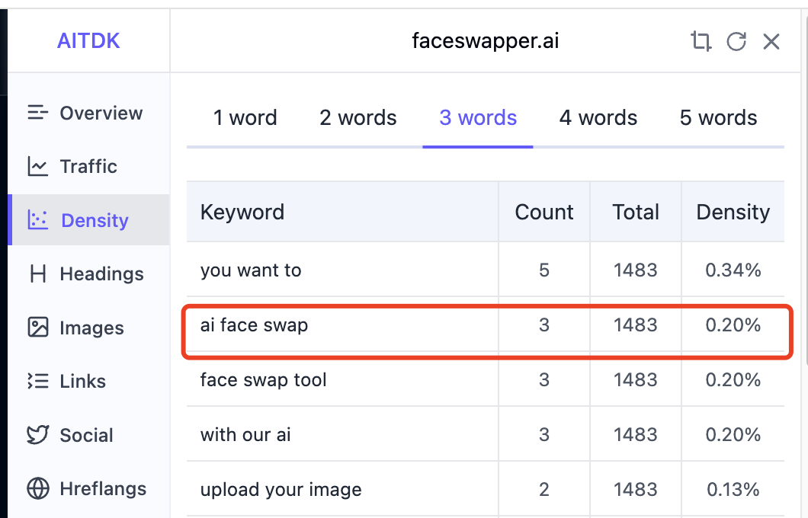Viewport: 808px width, 518px height.
Task: Select the "ai face swap" keyword
Action: point(254,325)
